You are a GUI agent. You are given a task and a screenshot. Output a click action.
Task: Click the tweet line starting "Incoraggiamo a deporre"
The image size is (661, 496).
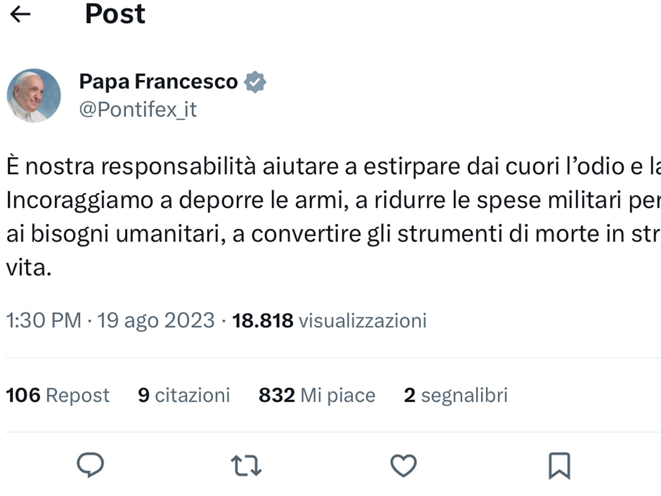(x=330, y=202)
